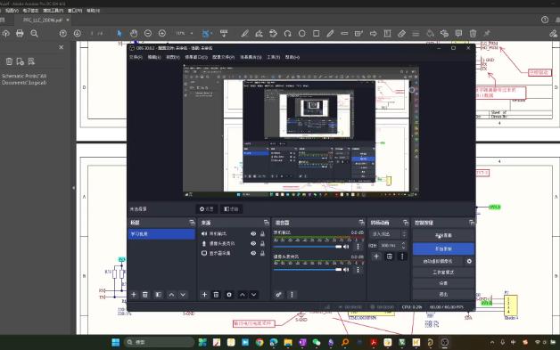Viewport: 560px width, 350px height.
Task: Mute second mixer channel speaker icon
Action: [x=346, y=270]
